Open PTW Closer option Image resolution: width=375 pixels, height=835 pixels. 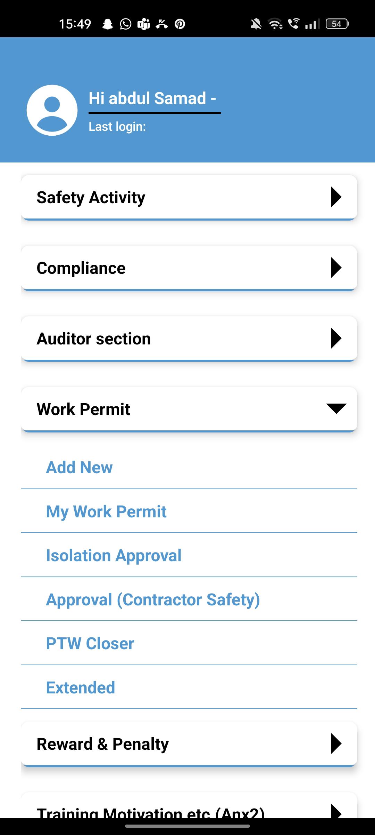click(x=90, y=644)
